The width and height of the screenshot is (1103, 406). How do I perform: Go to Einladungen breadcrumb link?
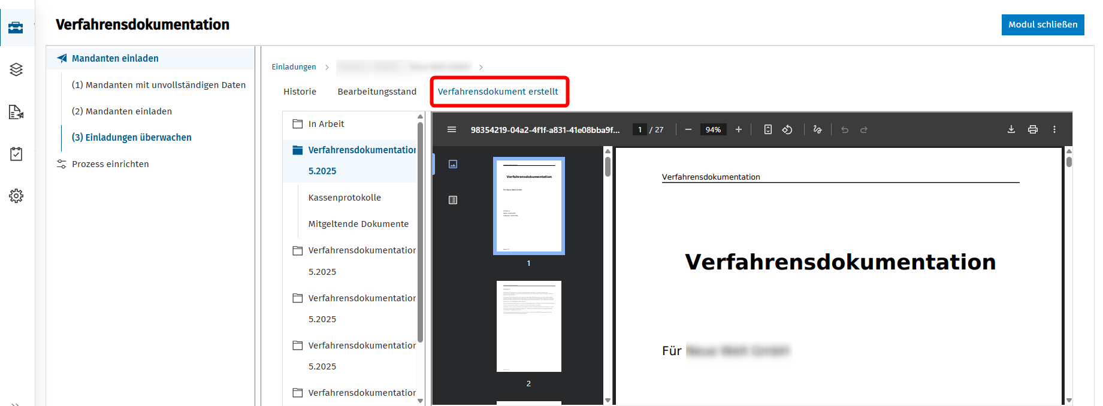point(294,66)
